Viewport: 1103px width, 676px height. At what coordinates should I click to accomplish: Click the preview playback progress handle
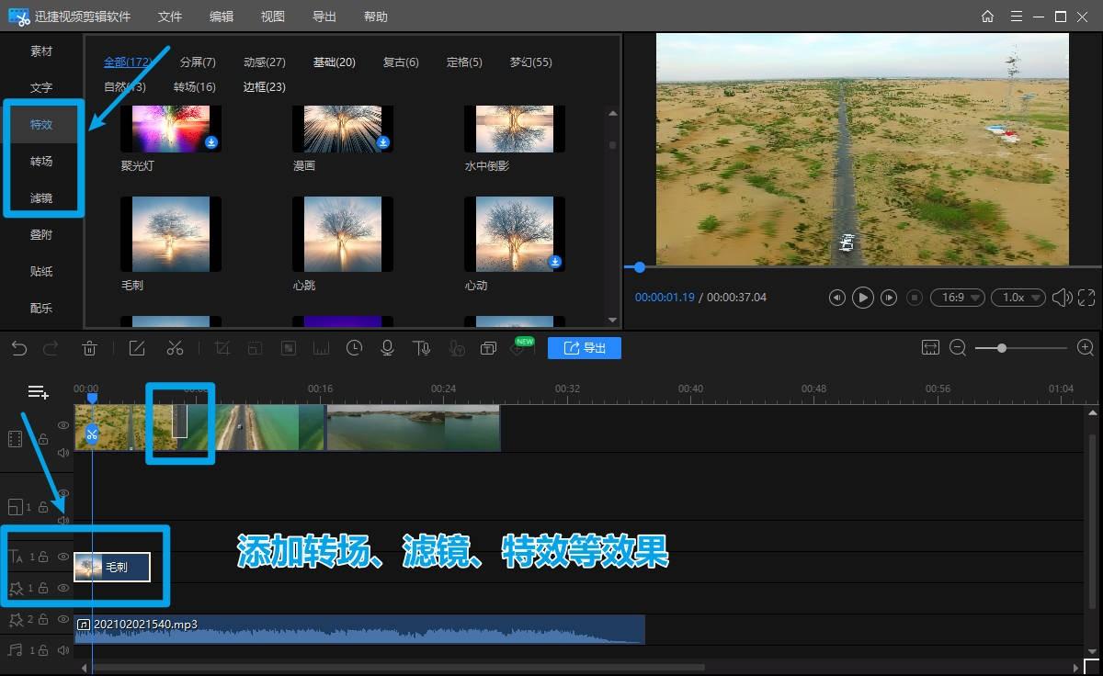click(640, 267)
